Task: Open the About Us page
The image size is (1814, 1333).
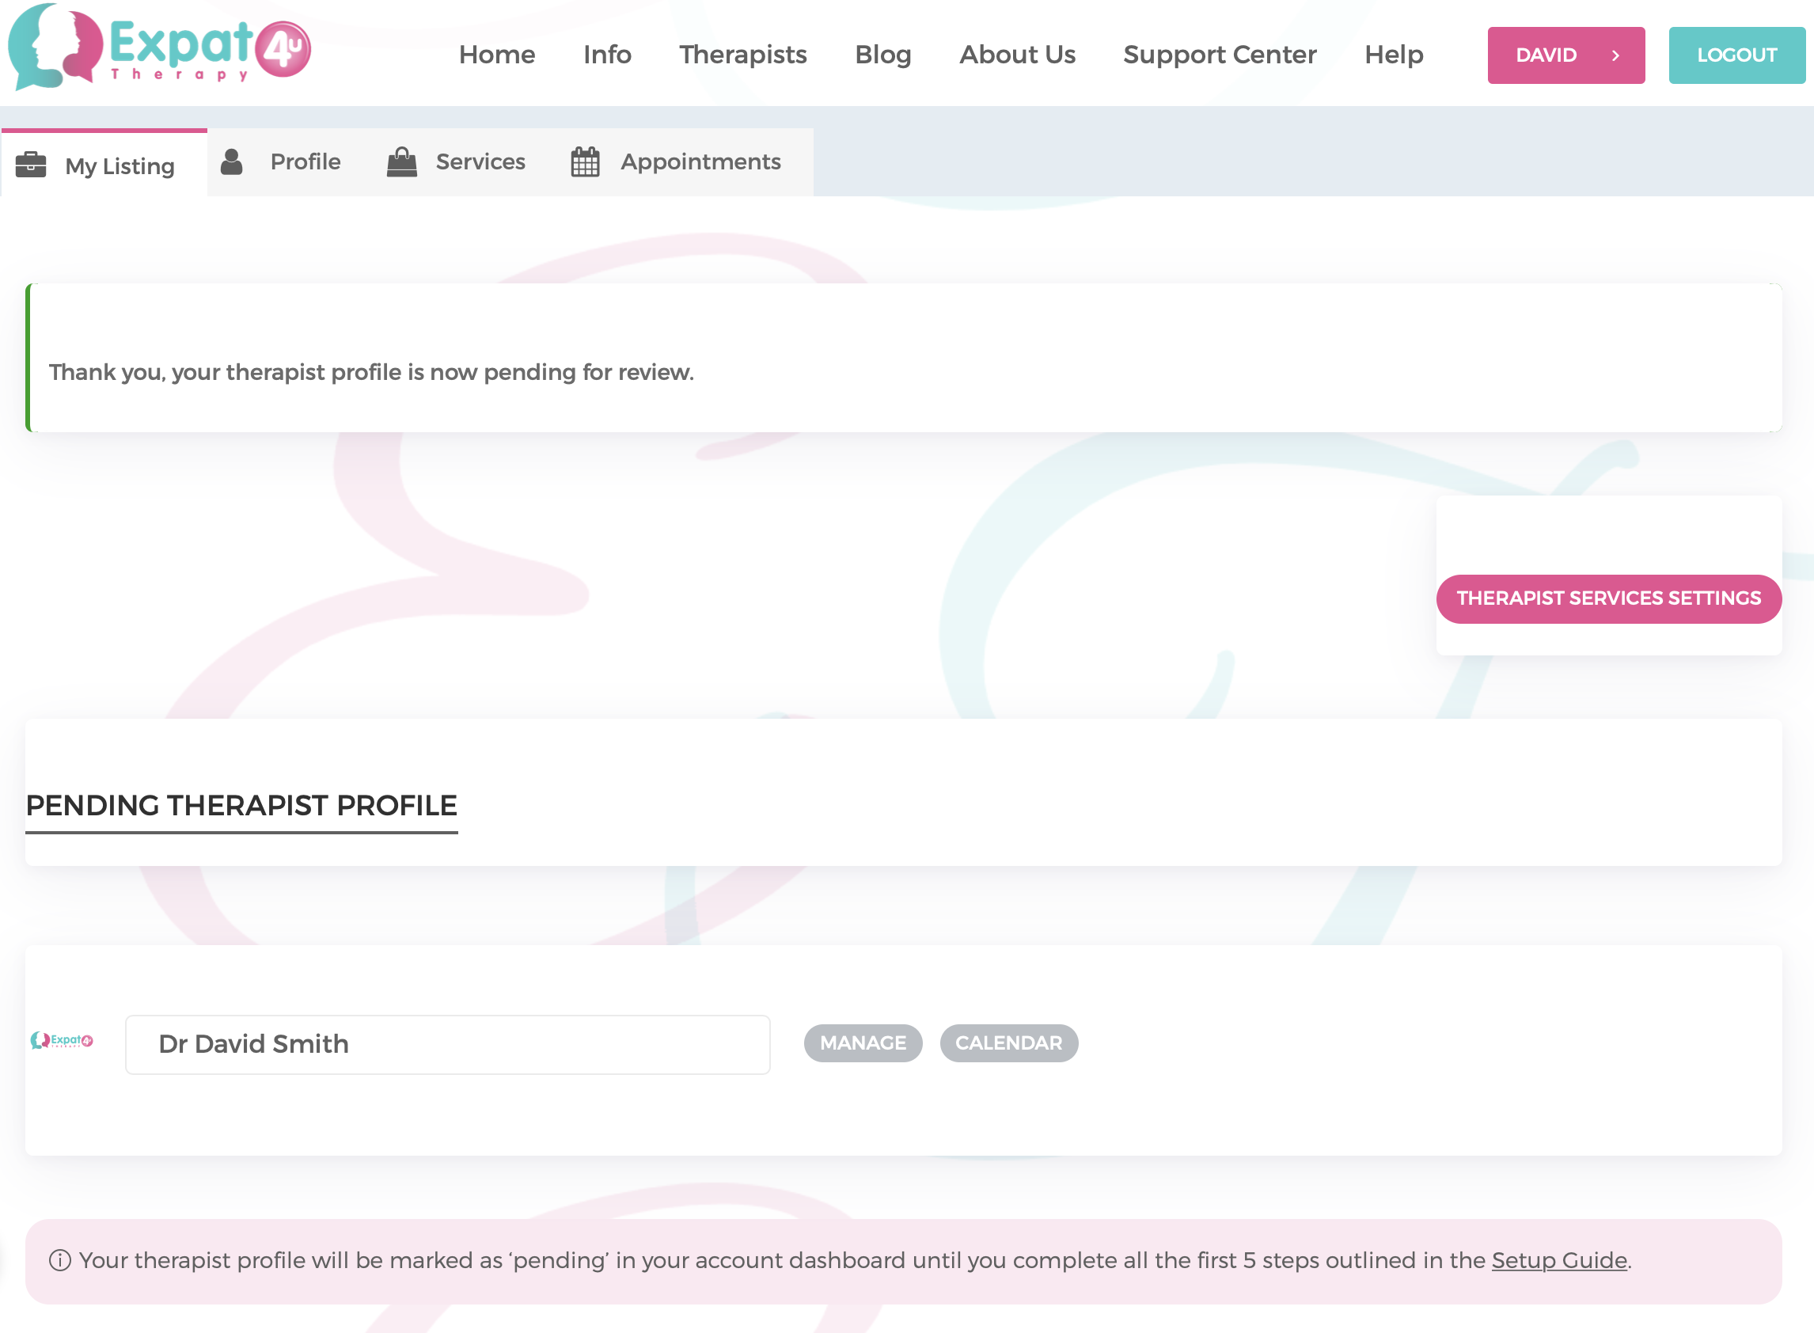Action: (x=1016, y=55)
